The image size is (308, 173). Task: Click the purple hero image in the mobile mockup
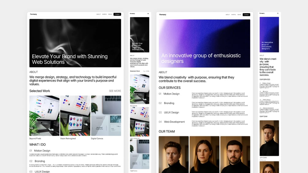(269, 35)
